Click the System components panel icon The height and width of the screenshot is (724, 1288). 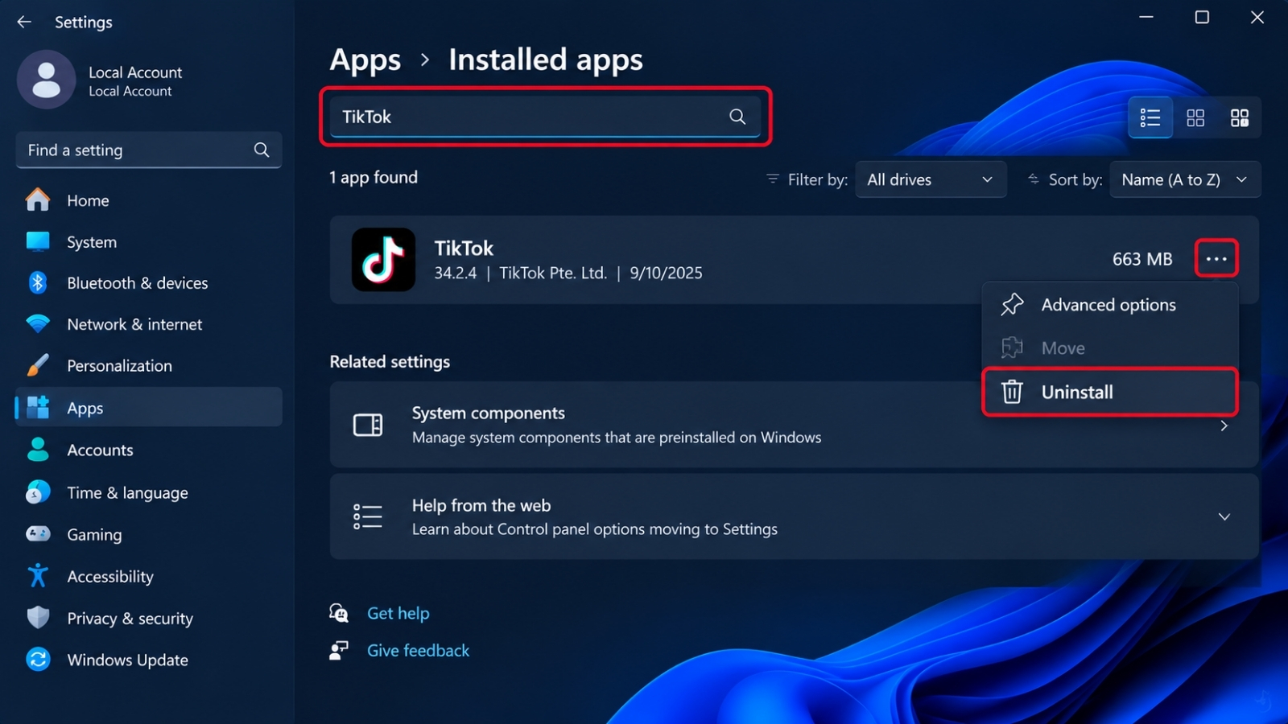click(x=368, y=425)
